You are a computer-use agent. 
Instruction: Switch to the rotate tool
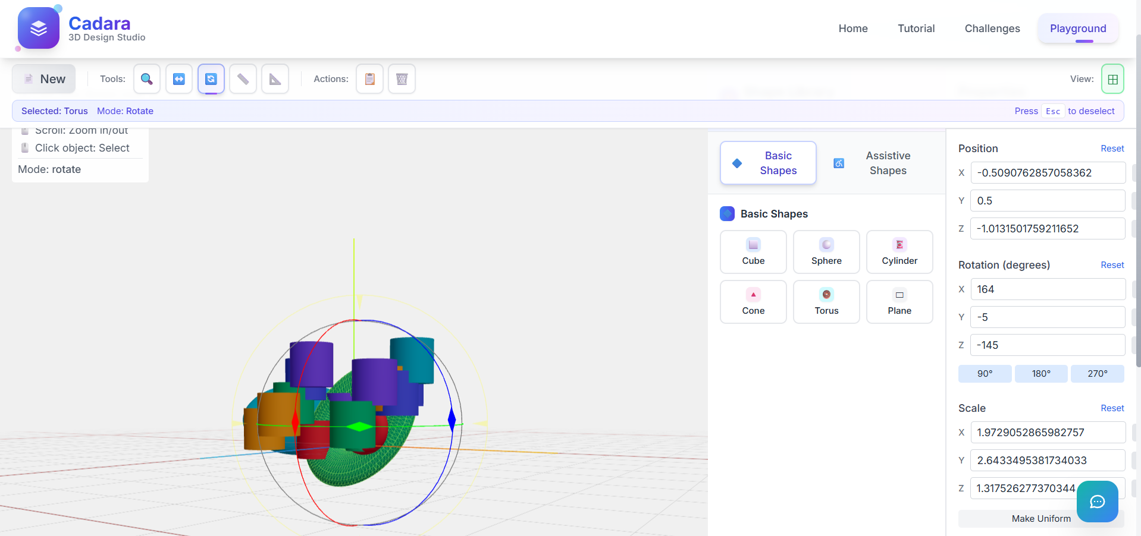[211, 78]
